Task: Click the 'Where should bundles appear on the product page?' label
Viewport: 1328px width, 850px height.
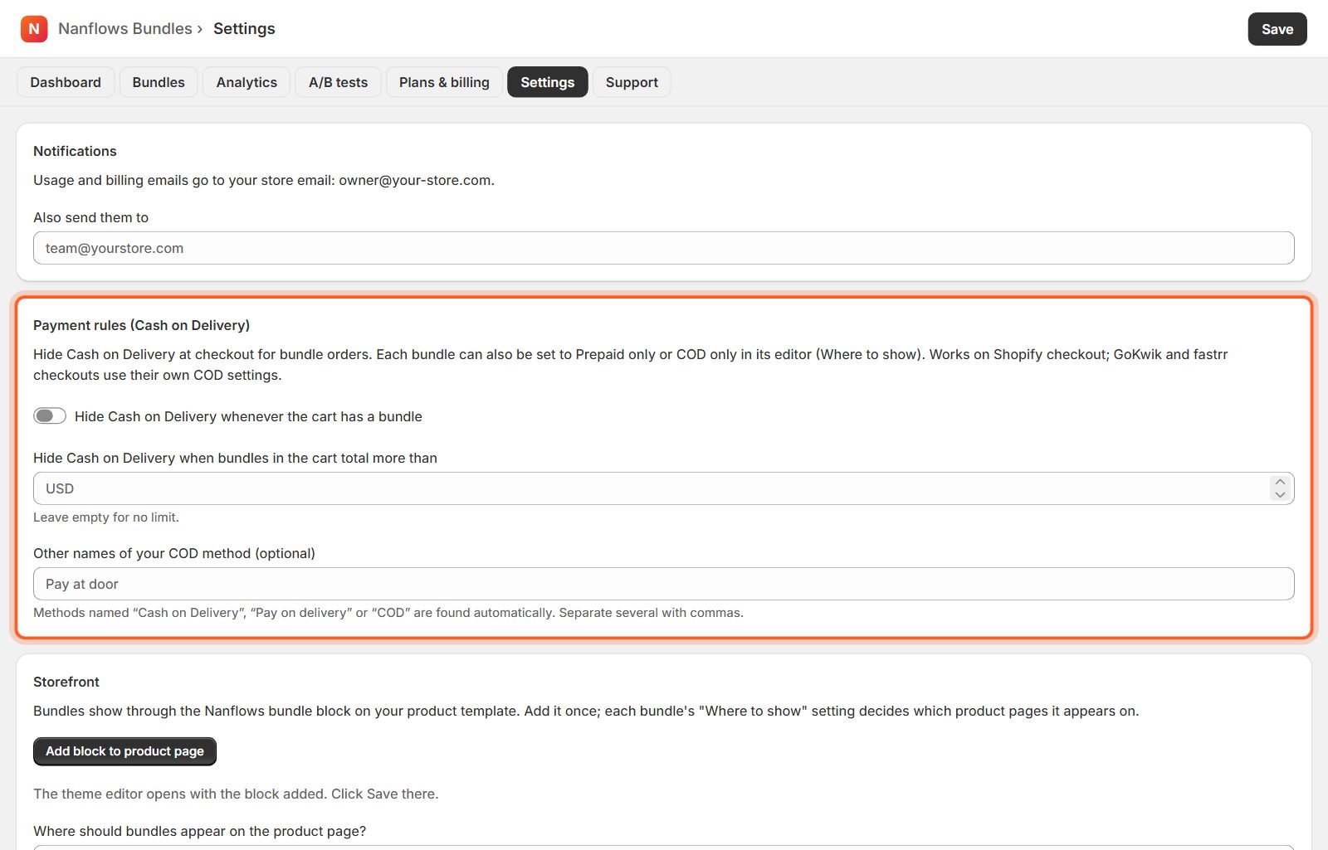Action: [199, 831]
